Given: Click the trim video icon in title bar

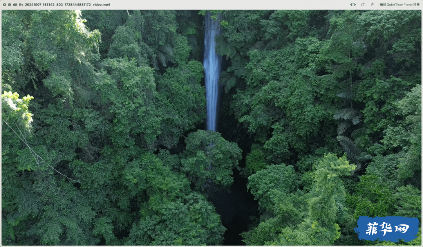Looking at the screenshot, I should click(353, 5).
